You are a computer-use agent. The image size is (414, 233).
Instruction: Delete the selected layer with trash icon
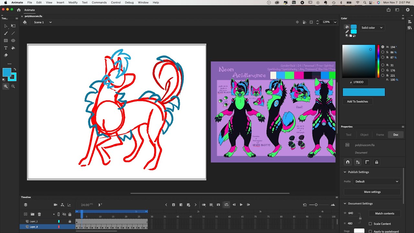(39, 214)
